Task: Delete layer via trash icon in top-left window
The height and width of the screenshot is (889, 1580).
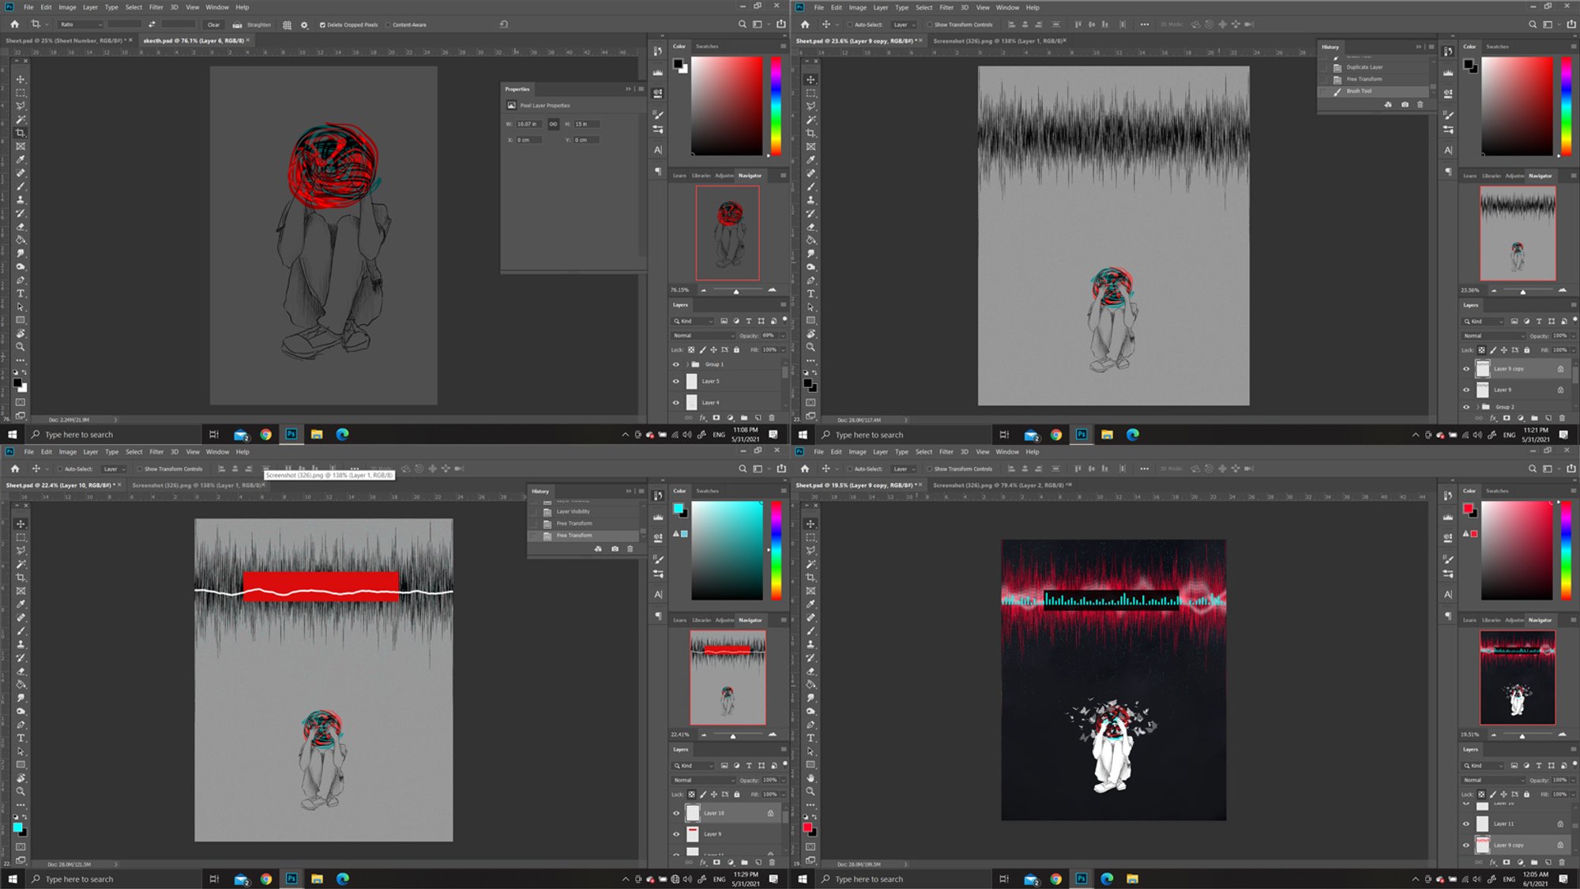Action: [x=772, y=418]
